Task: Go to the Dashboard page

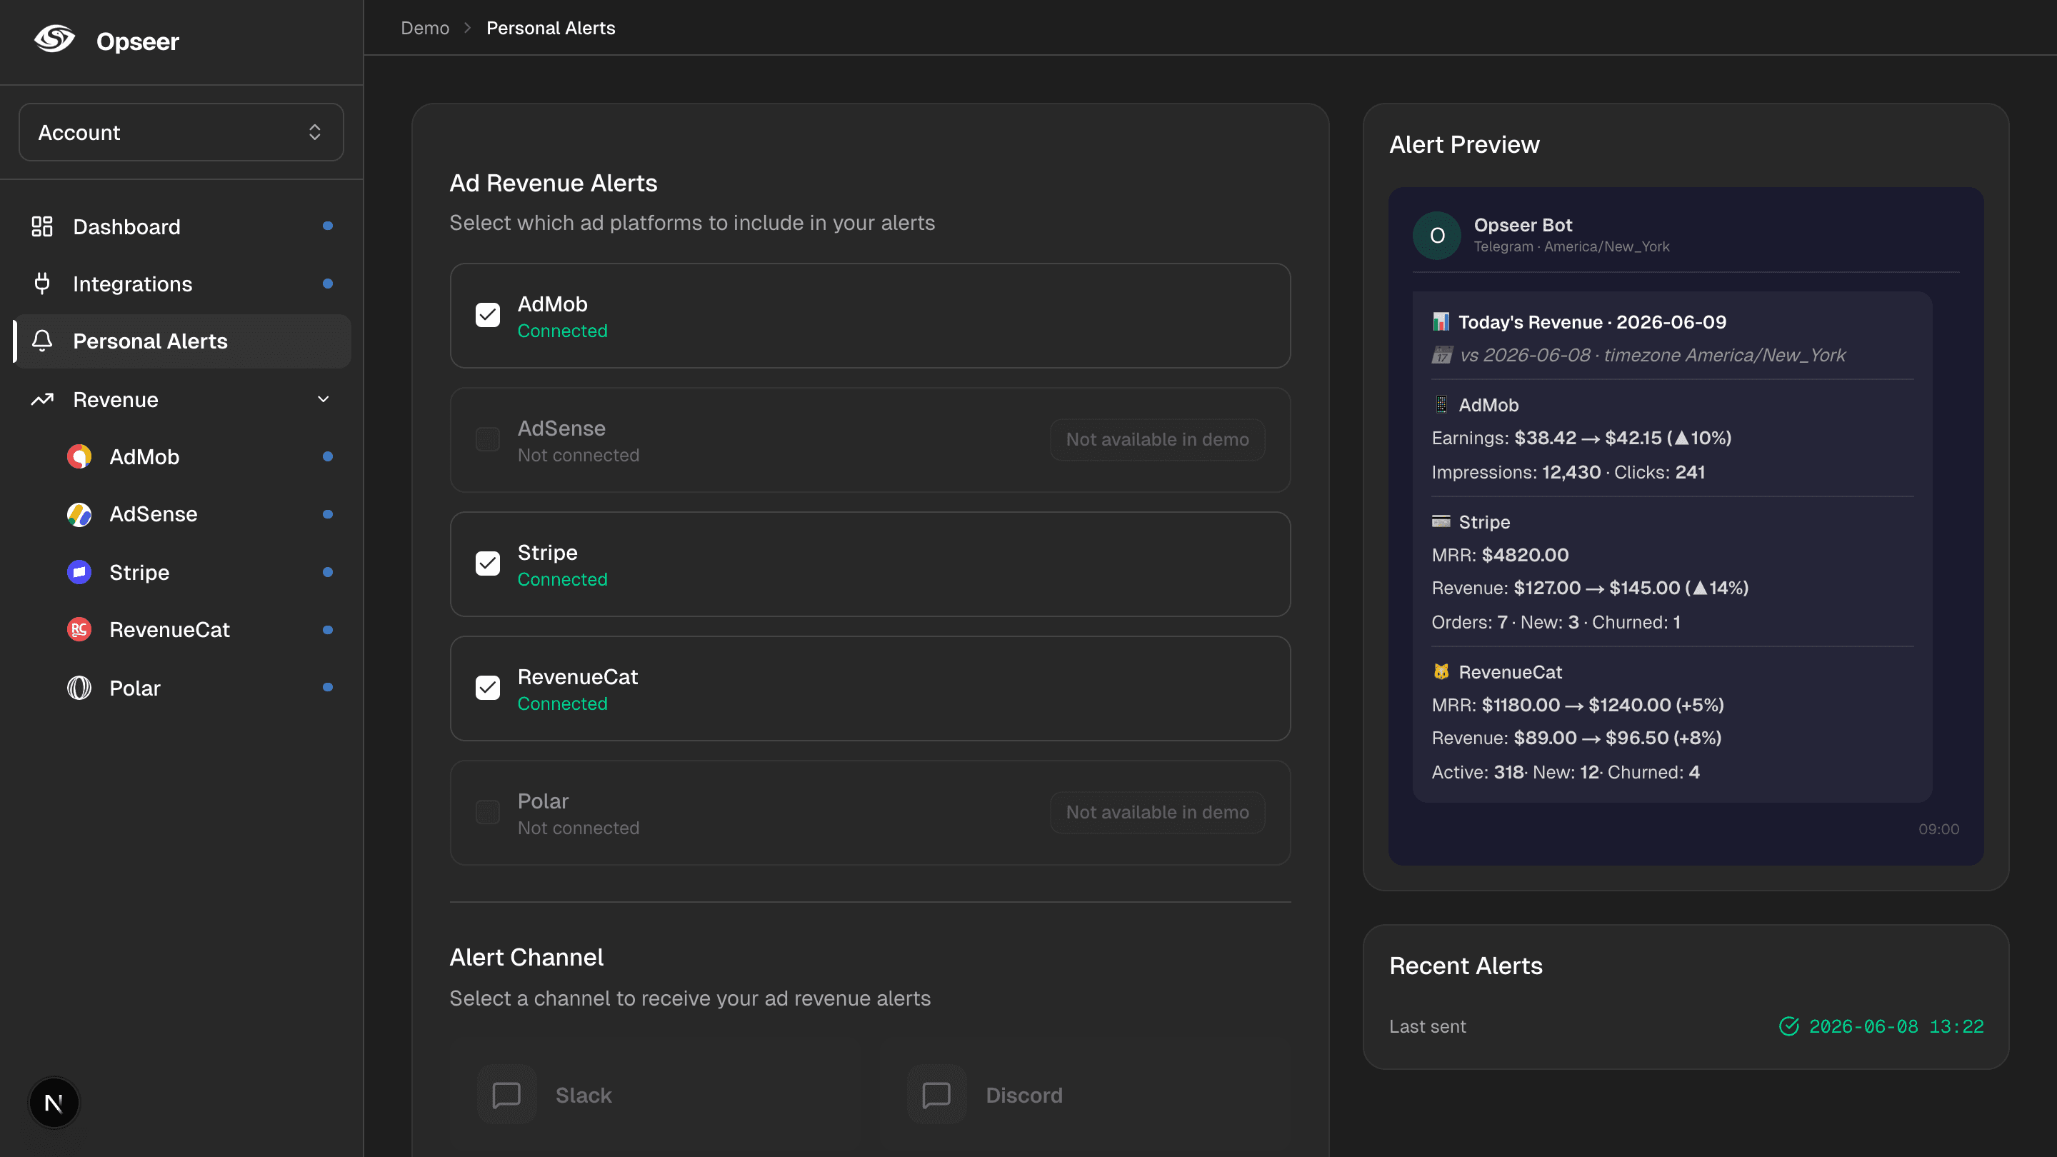Action: click(182, 227)
